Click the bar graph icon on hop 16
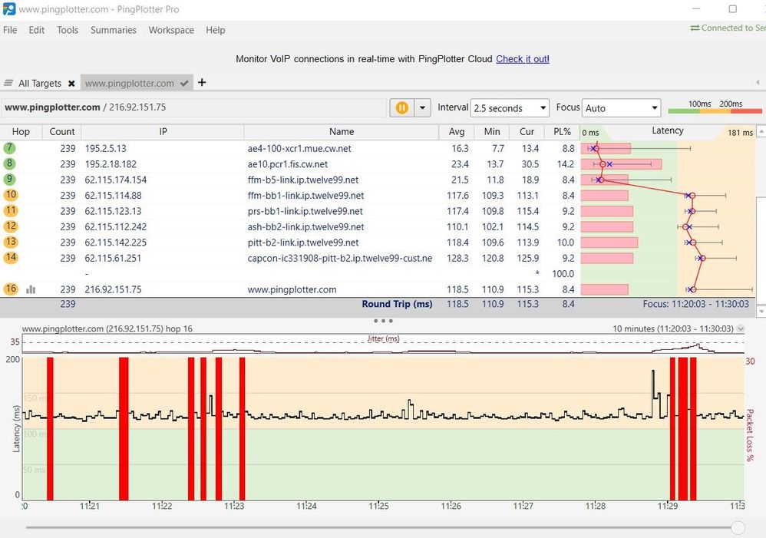Viewport: 766px width, 538px height. tap(31, 290)
